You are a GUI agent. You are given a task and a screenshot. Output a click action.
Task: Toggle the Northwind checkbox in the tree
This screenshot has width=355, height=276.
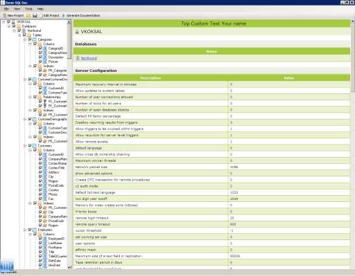tap(19, 30)
